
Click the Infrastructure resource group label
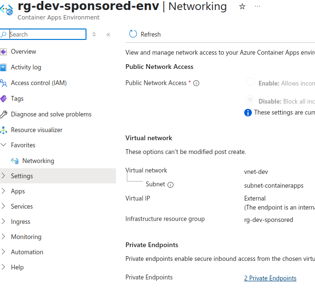165,219
